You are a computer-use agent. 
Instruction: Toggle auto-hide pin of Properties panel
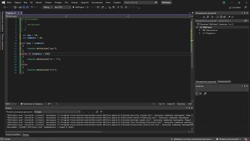tap(245, 86)
